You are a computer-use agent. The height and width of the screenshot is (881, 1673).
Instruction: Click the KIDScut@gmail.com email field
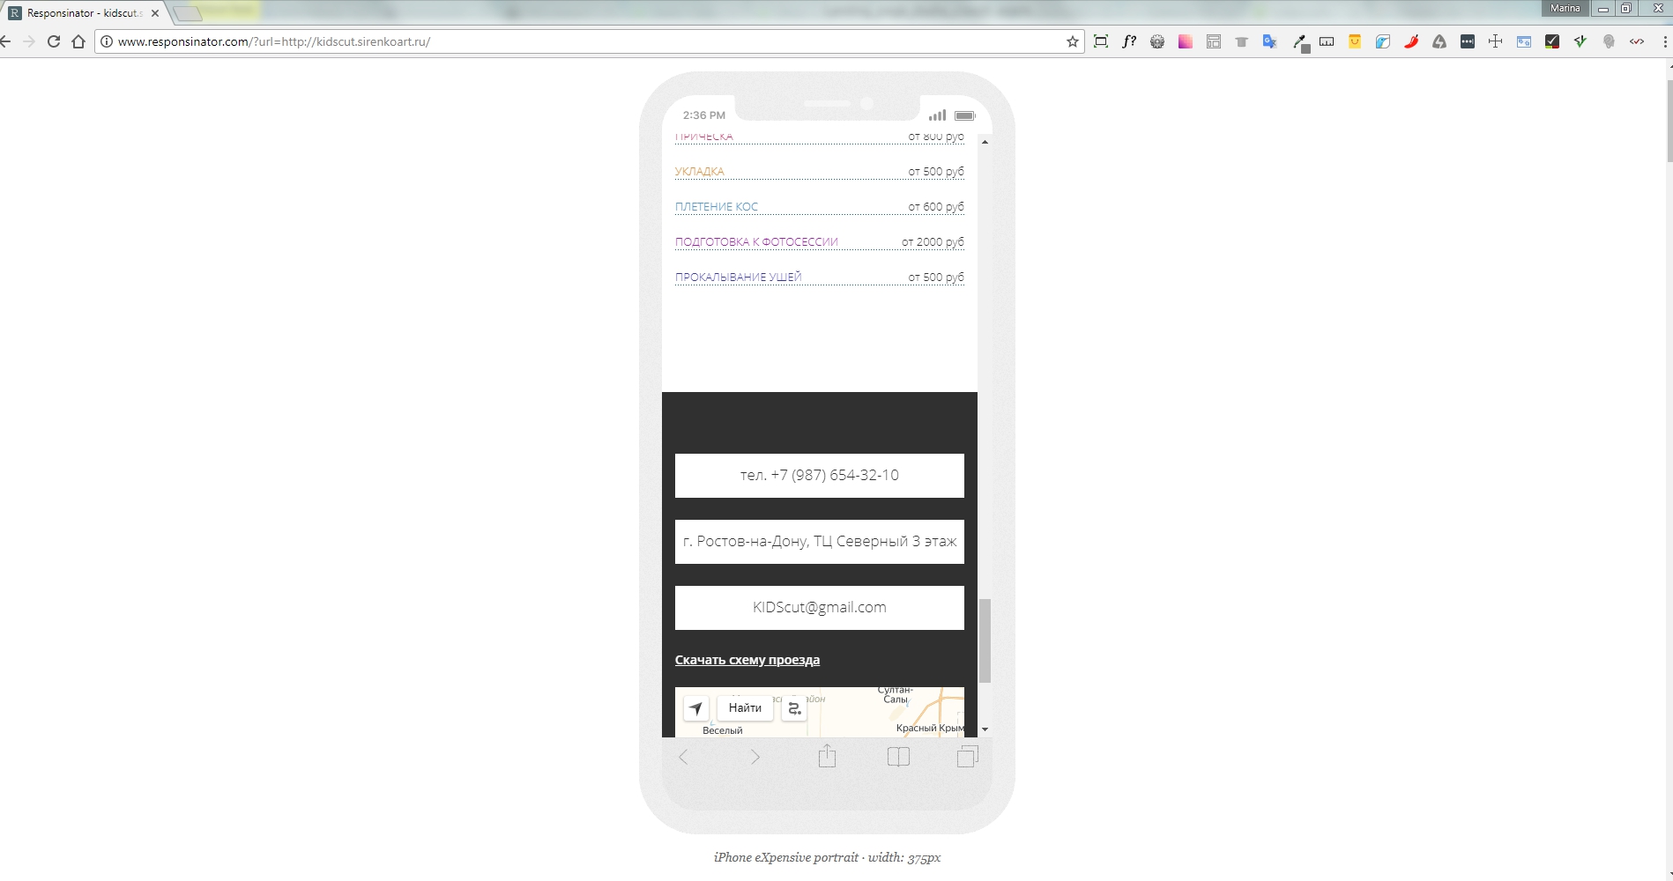[820, 608]
